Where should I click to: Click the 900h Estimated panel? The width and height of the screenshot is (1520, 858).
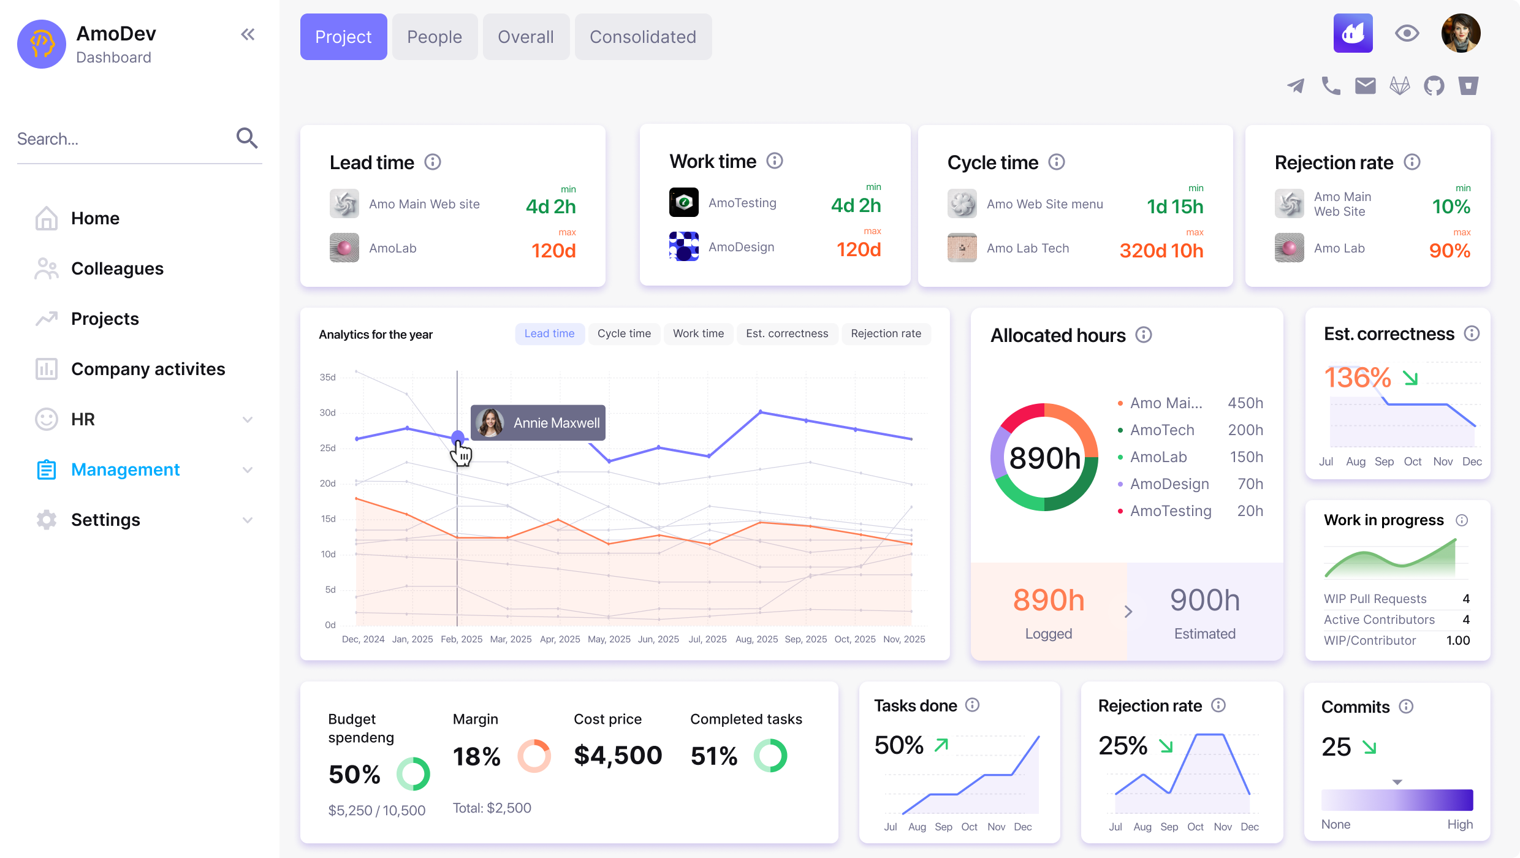point(1205,612)
